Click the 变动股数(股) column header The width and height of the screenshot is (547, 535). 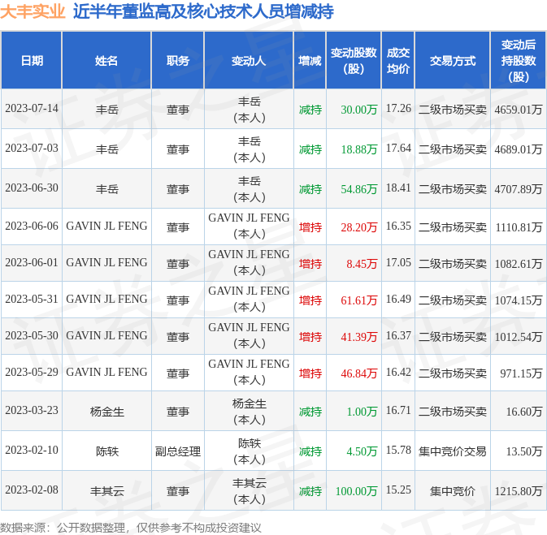(x=354, y=61)
